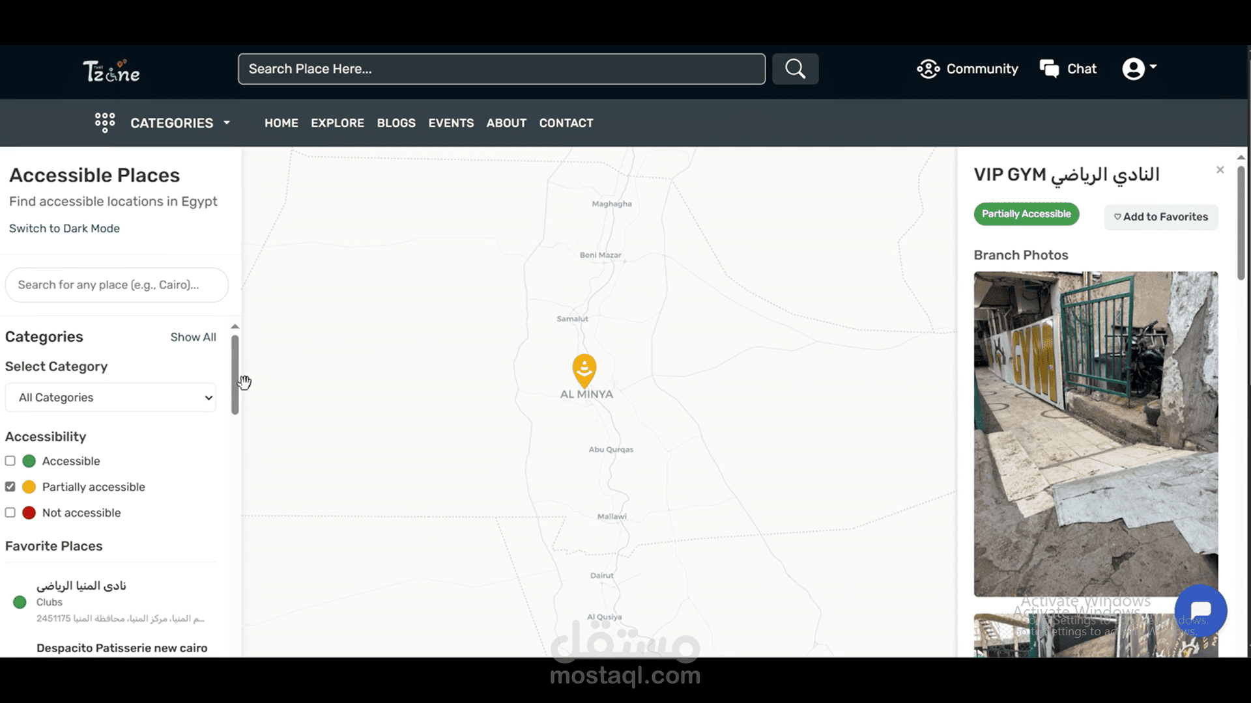This screenshot has height=703, width=1251.
Task: Open the Chat bubbles icon
Action: coord(1049,69)
